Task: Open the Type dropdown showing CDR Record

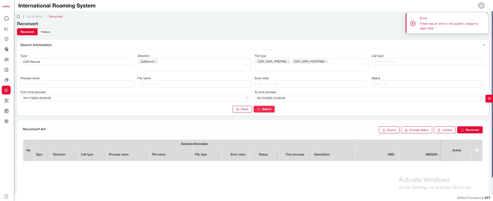Action: (77, 62)
